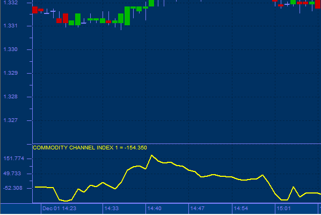Click the COMMODITY CHANNEL INDEX 1 = -154.350 label
This screenshot has height=215, width=321.
tap(90, 148)
